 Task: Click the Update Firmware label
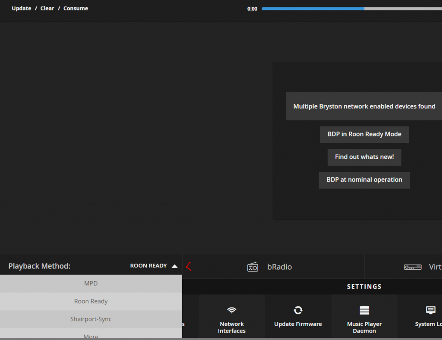pyautogui.click(x=298, y=324)
